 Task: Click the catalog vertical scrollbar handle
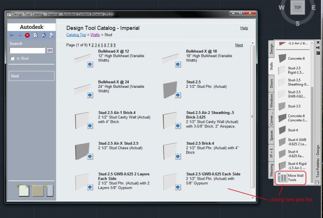coord(253,116)
